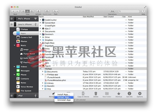Collapse the Music section in sidebar

pos(14,45)
